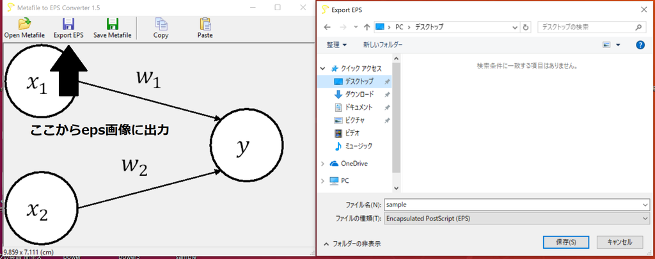
Task: Go forward in Export EPS dialog
Action: (x=343, y=27)
